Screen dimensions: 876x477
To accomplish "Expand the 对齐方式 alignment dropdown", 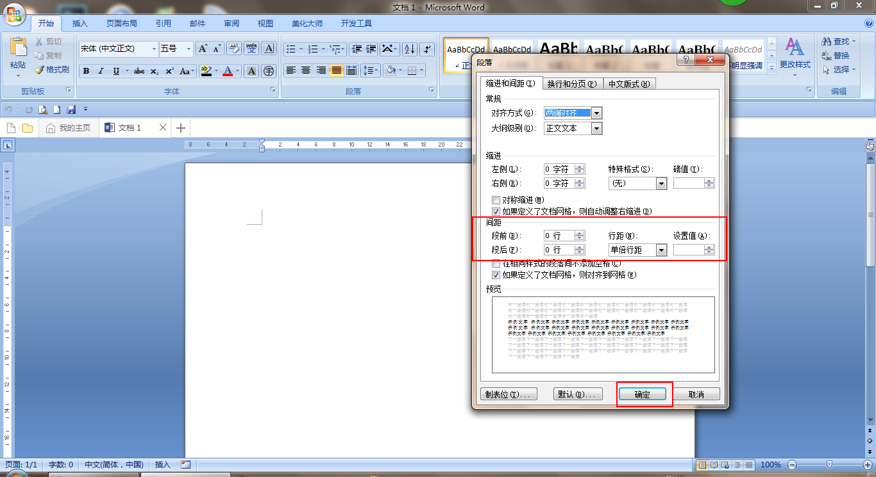I will tap(596, 113).
